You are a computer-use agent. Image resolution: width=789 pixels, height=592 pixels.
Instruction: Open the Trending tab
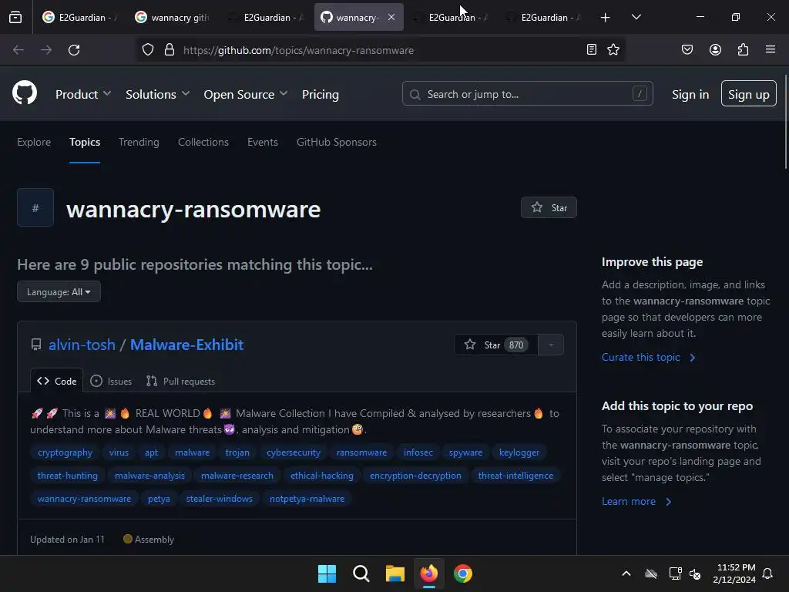pos(139,142)
